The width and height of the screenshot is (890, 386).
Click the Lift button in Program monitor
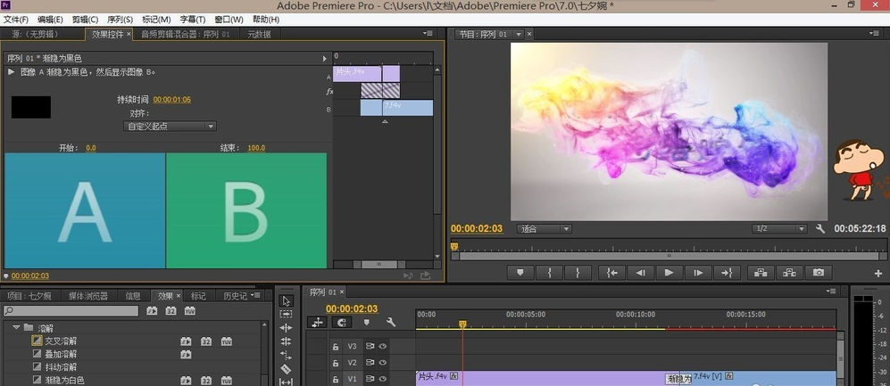pos(760,273)
